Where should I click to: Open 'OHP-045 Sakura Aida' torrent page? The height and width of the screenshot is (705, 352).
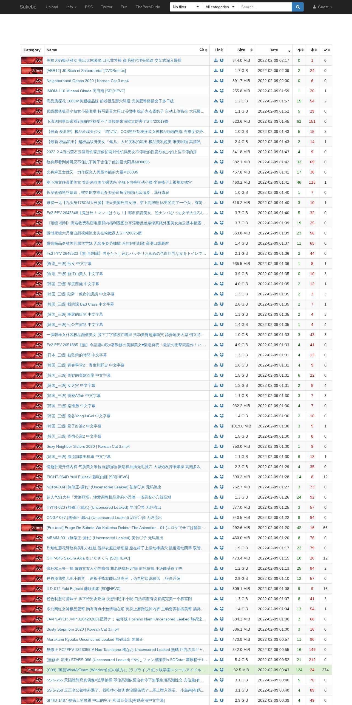point(88,558)
